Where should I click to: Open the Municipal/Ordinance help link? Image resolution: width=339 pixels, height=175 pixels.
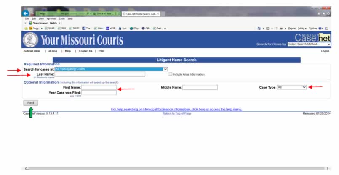pos(176,109)
